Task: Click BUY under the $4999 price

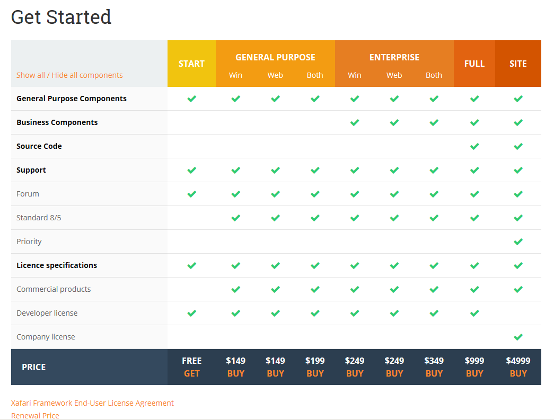Action: click(x=518, y=373)
